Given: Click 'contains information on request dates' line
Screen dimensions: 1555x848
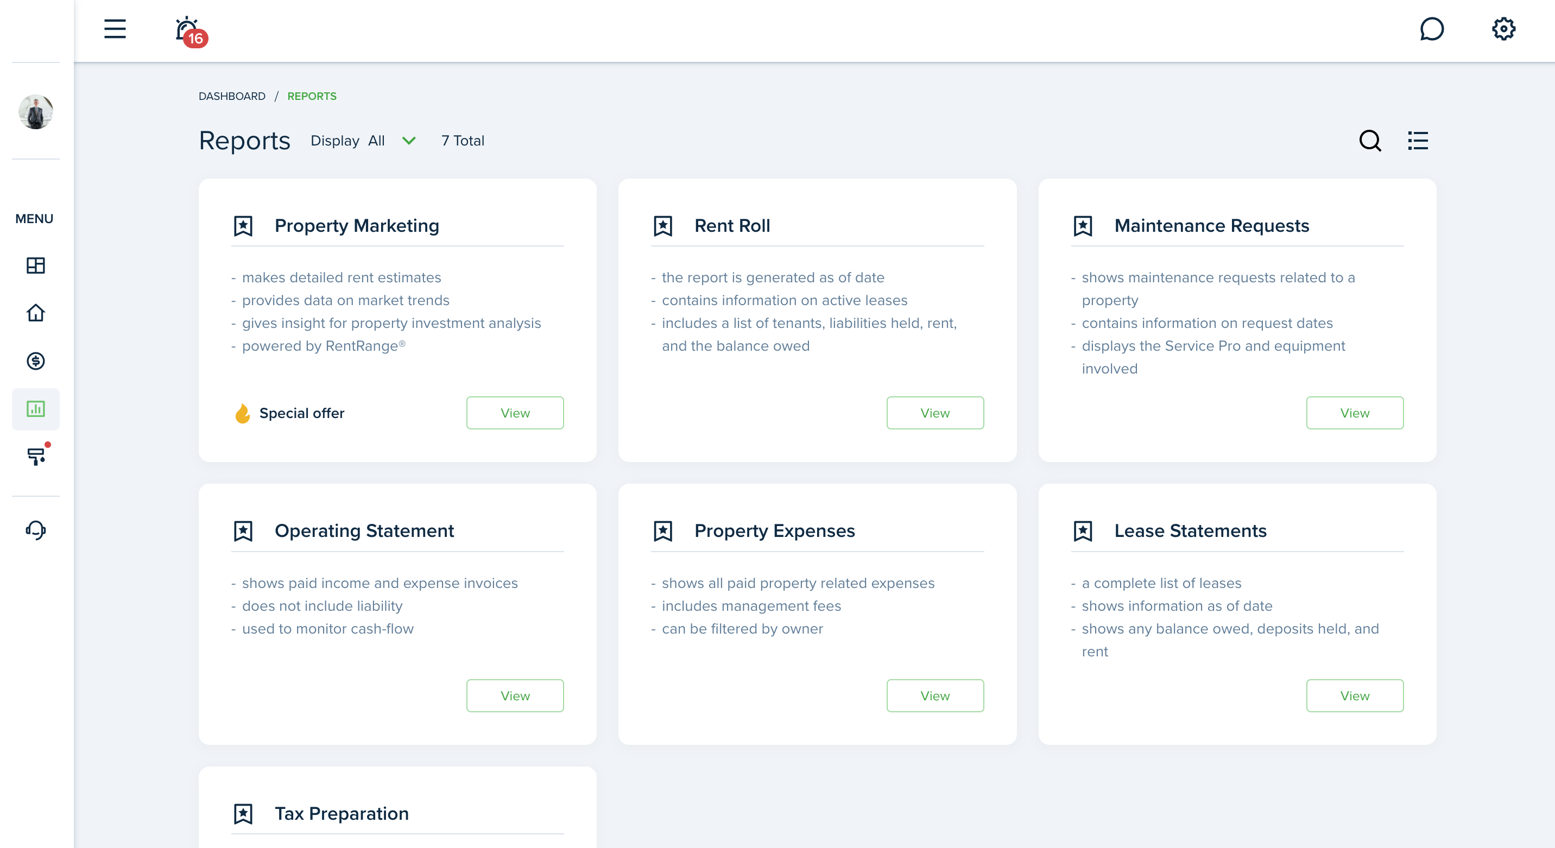Looking at the screenshot, I should 1208,324.
